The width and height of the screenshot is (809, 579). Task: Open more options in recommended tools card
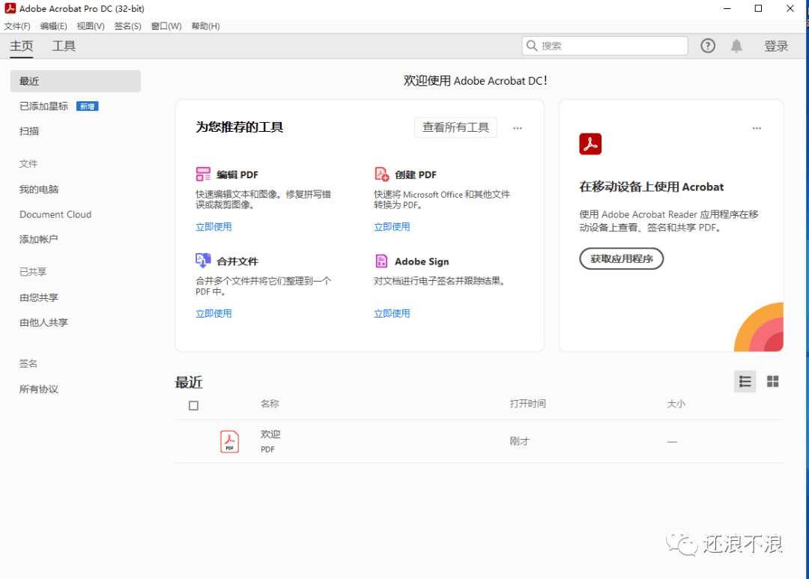[518, 128]
